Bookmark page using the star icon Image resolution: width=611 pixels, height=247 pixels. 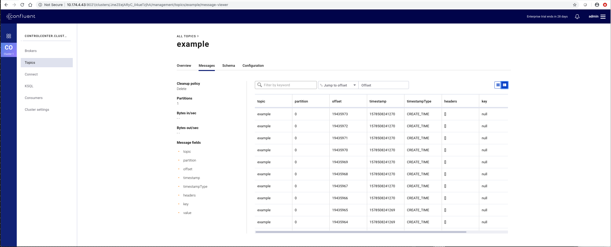pyautogui.click(x=575, y=5)
